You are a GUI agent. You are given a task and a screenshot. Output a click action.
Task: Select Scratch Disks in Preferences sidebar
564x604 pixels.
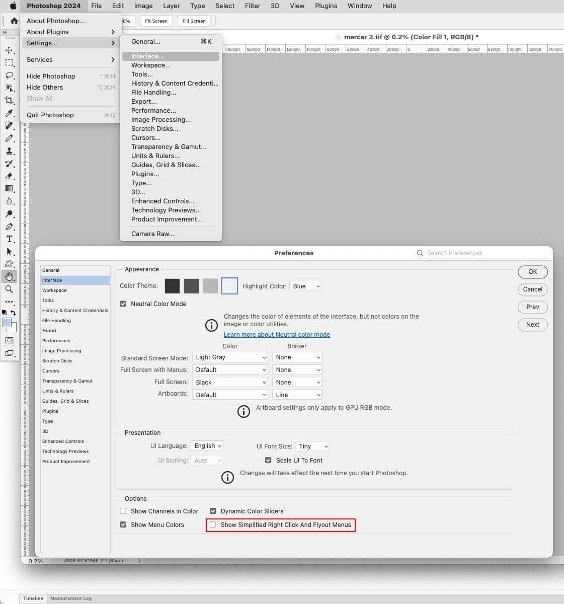click(75, 361)
